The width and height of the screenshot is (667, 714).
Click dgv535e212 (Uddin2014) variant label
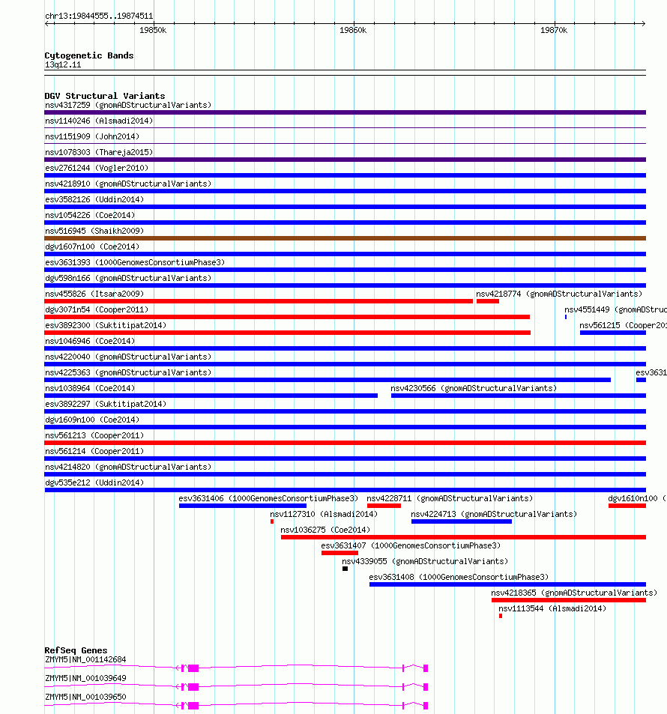[94, 482]
